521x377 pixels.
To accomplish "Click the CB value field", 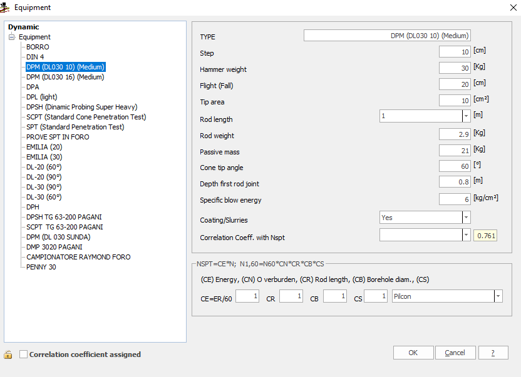I will tap(335, 296).
